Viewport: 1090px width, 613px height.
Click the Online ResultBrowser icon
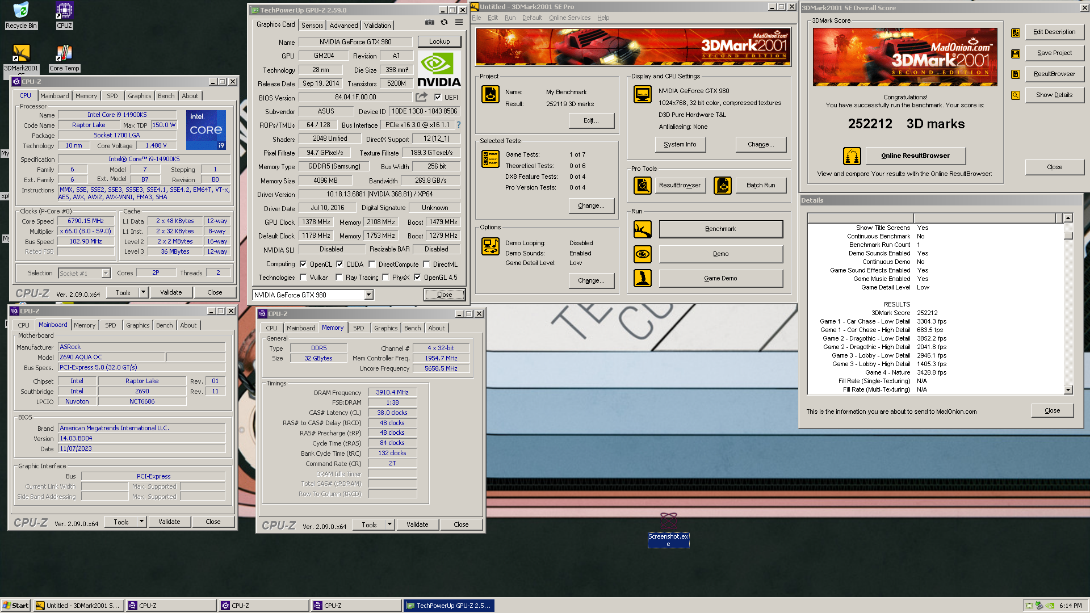(852, 156)
